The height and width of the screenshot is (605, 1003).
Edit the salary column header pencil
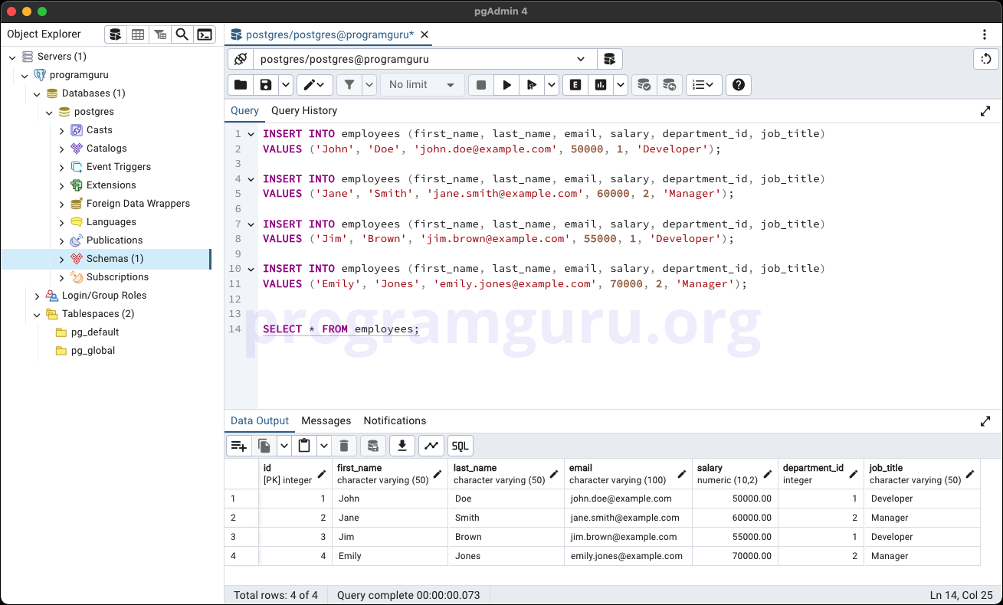tap(768, 474)
